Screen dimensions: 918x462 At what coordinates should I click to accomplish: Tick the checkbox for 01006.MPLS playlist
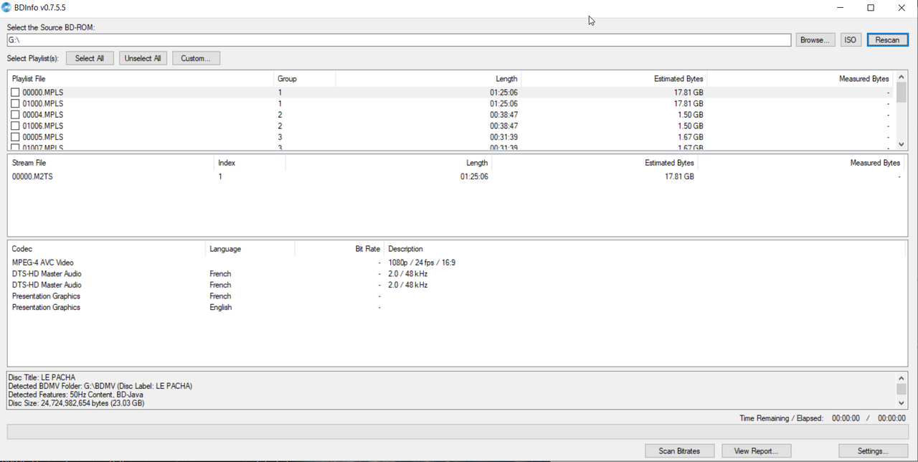click(x=15, y=126)
